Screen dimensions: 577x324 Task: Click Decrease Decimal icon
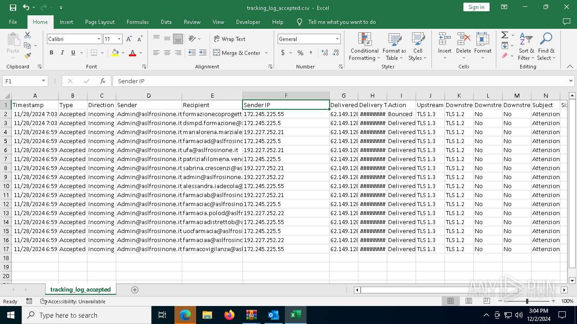(x=336, y=53)
